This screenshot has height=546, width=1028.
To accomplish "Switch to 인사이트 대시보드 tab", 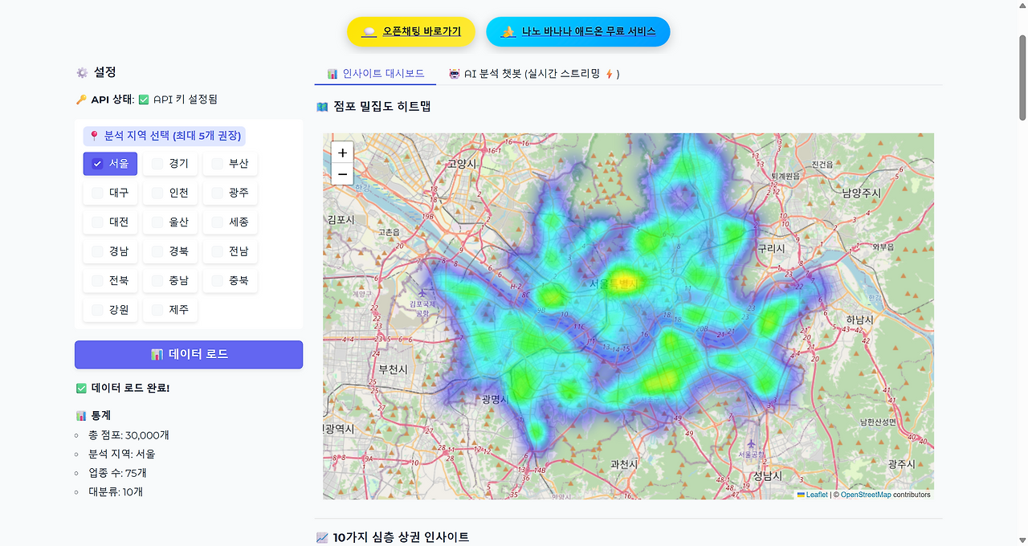I will tap(375, 74).
